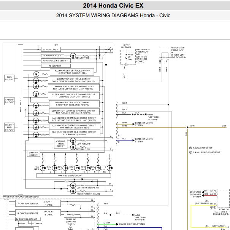Click the "FOR FUEL LCD BACK LIGHT (WHITE)" box
This screenshot has width=230, height=230.
point(74,112)
